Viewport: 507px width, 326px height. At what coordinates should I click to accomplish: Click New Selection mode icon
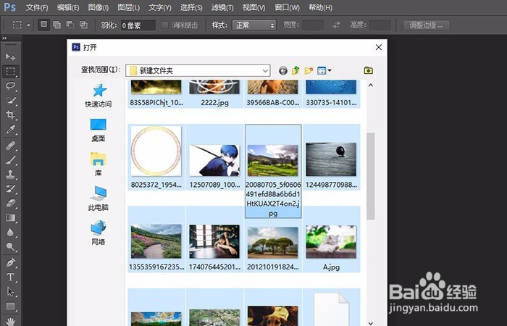(x=43, y=25)
